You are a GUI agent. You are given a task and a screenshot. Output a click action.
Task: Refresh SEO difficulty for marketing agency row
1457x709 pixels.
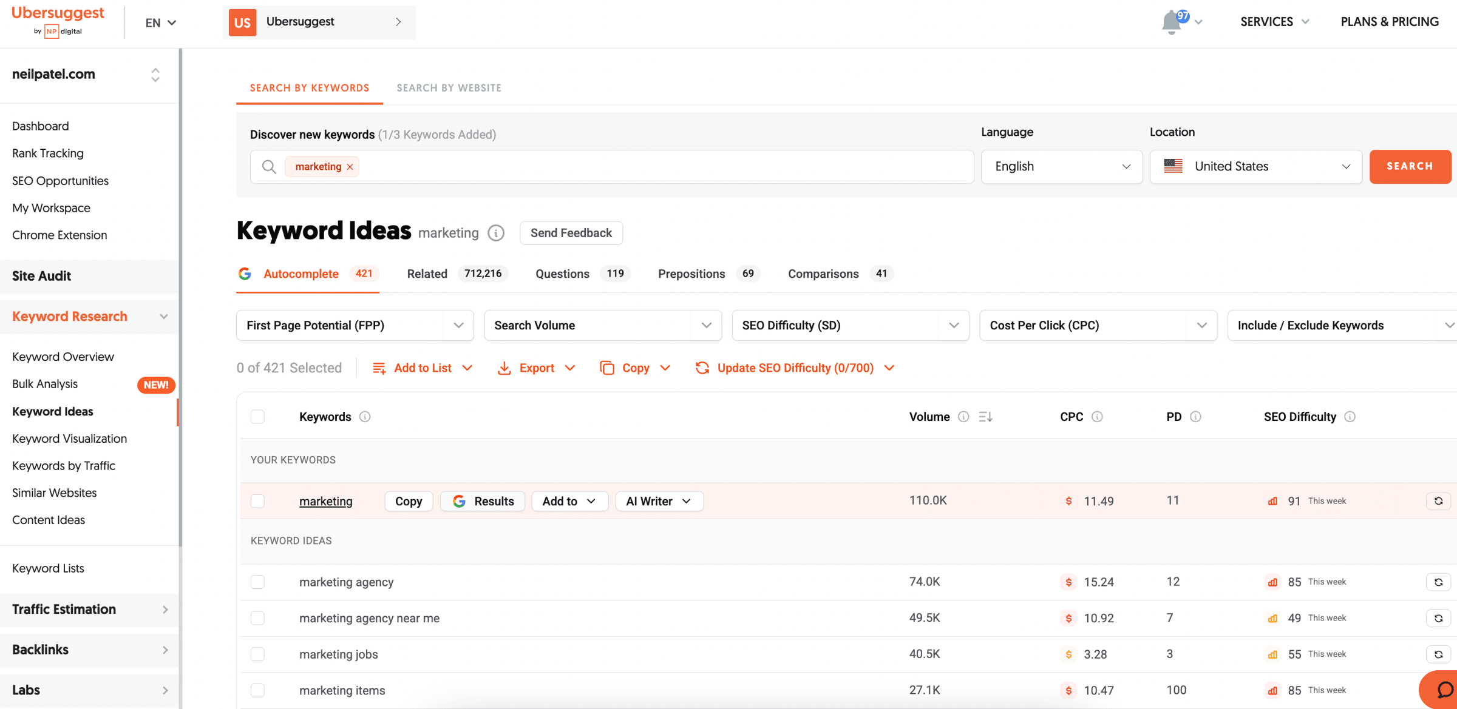1438,582
